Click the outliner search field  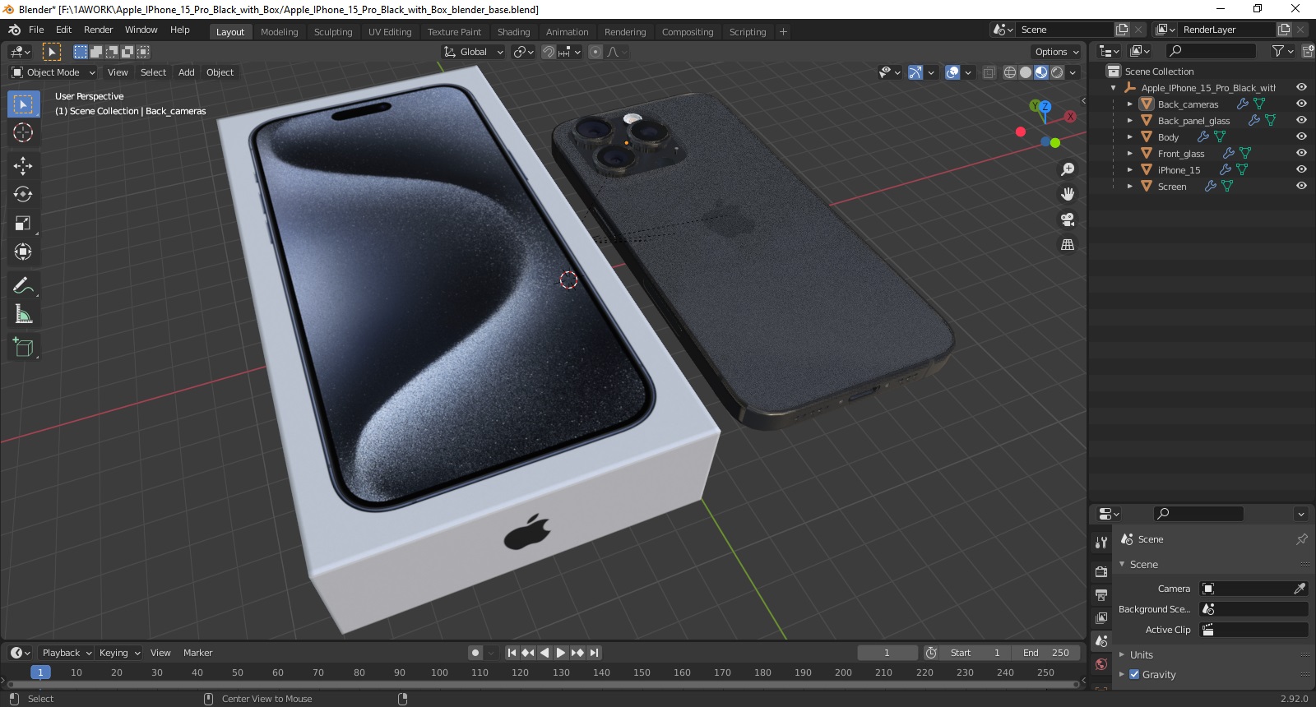1211,51
